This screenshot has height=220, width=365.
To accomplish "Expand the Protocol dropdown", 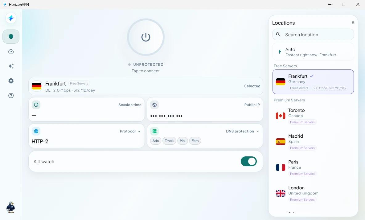I will (x=130, y=131).
